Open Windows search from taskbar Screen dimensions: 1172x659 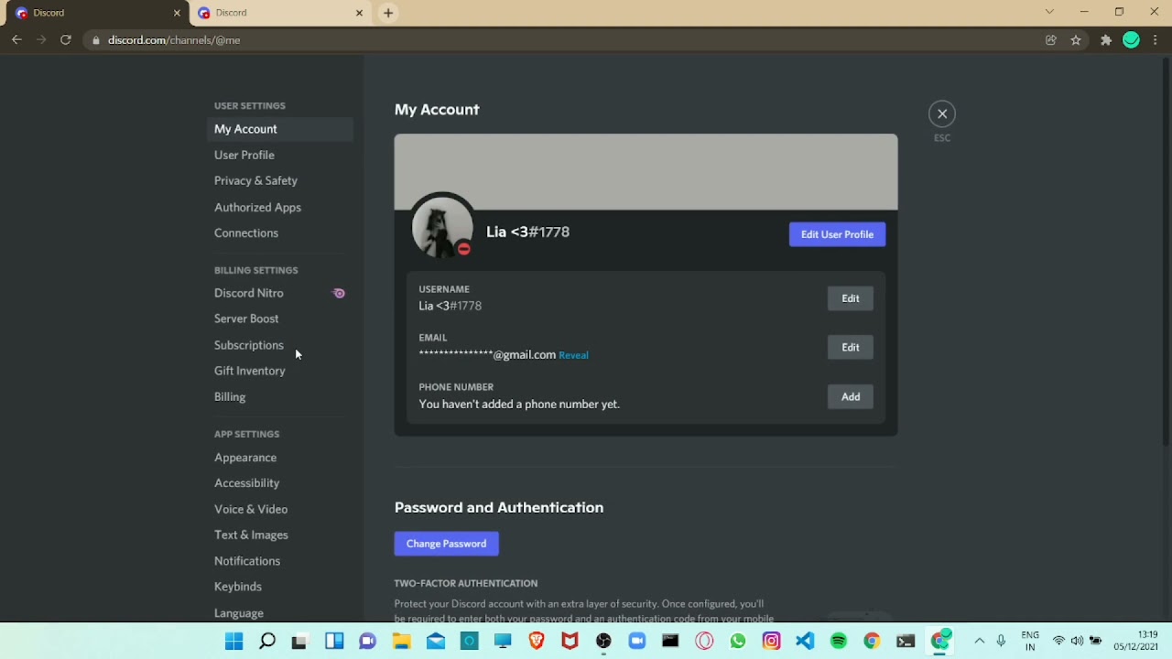pyautogui.click(x=267, y=642)
